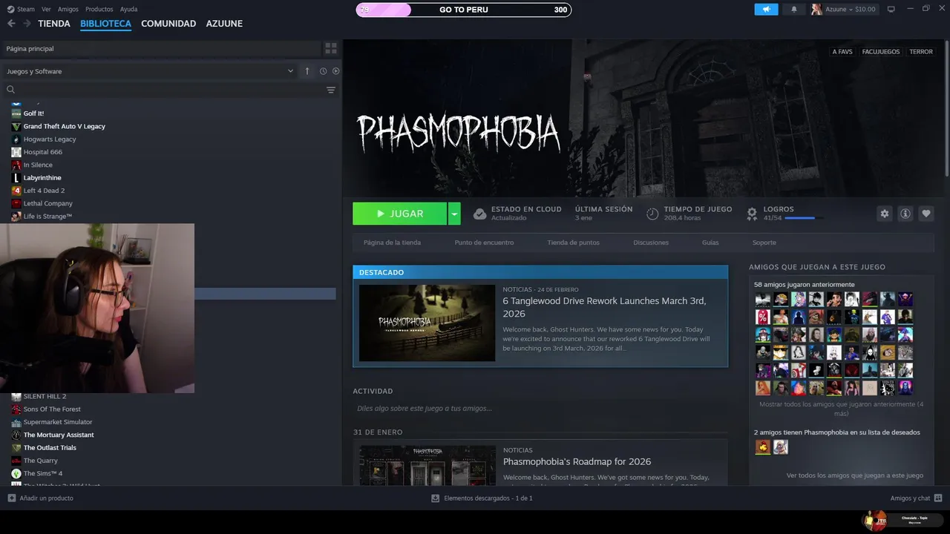Screen dimensions: 950x534
Task: Click the sort ascending arrow in library
Action: pyautogui.click(x=307, y=71)
